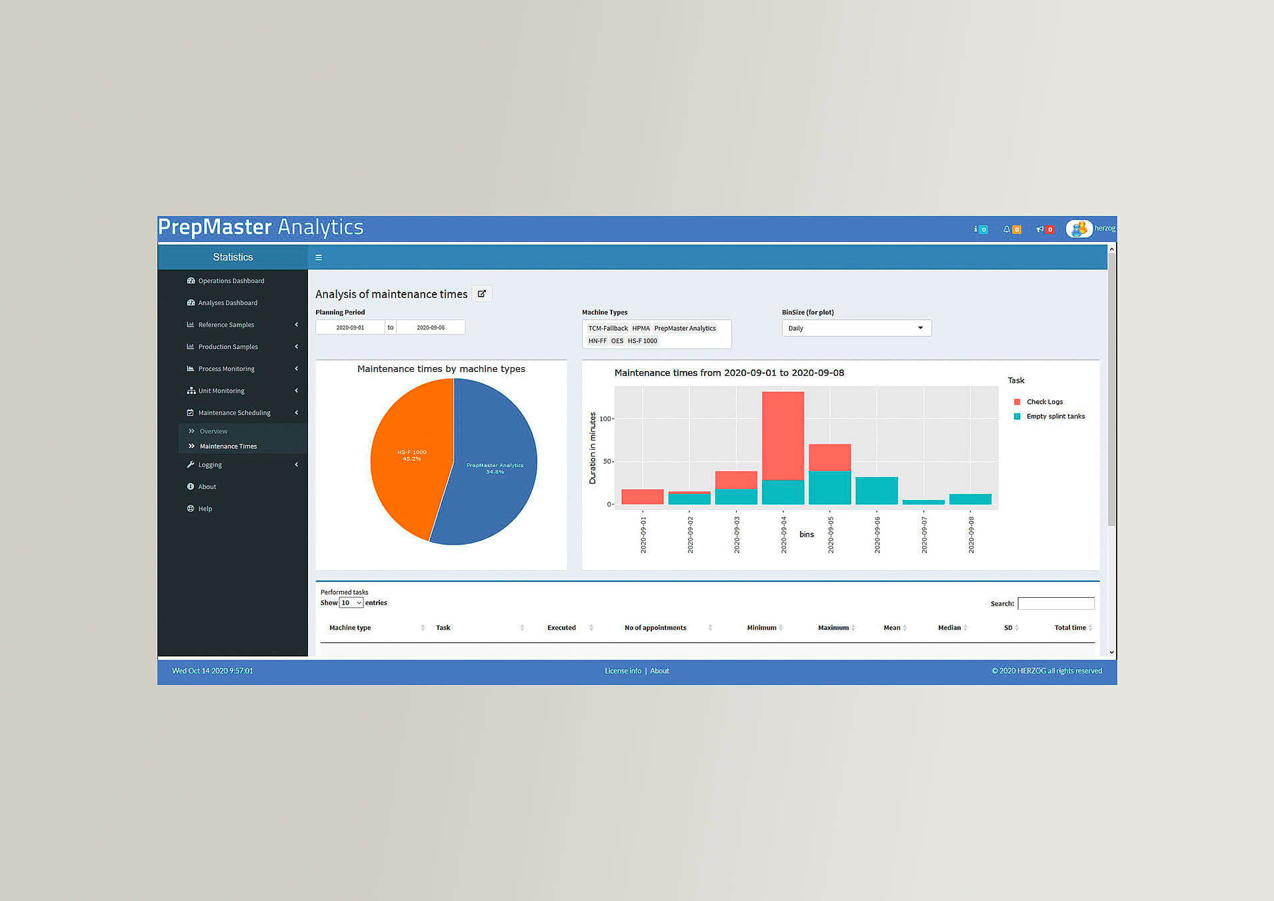
Task: Open the bell alerts icon
Action: point(1006,229)
